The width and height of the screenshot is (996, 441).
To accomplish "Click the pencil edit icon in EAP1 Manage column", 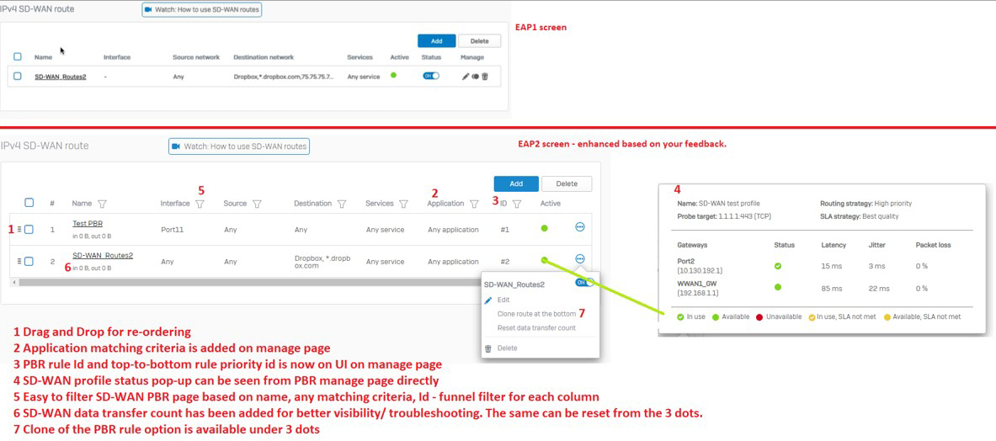I will click(466, 77).
